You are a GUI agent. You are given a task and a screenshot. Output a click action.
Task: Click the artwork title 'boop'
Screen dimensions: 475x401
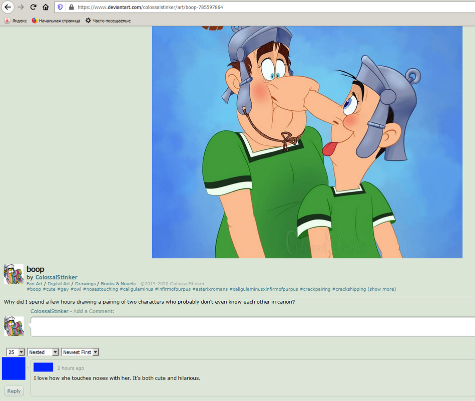point(36,269)
